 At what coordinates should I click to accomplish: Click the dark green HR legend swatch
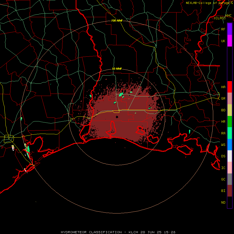230,122
